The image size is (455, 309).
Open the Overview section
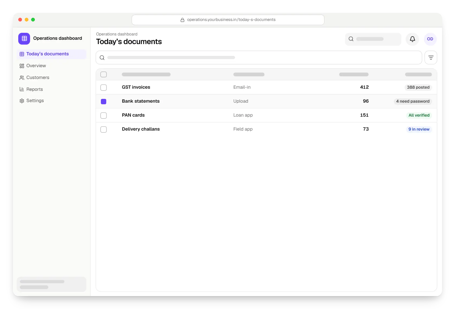[52, 66]
